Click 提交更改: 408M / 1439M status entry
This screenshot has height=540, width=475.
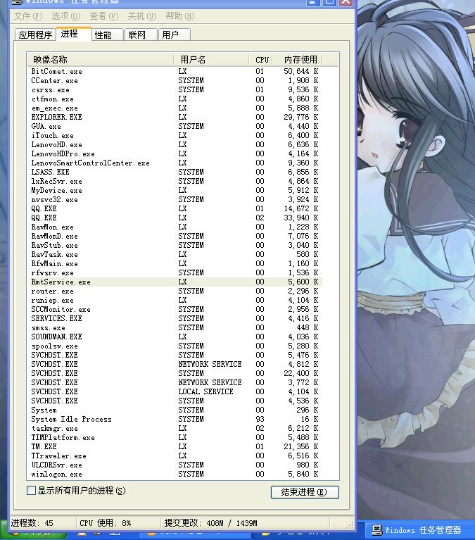point(210,523)
